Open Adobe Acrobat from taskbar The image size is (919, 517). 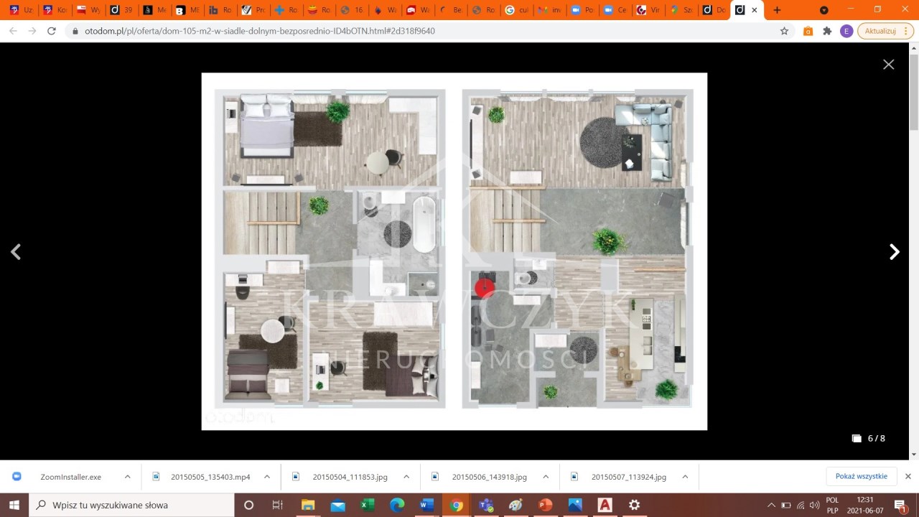pos(605,505)
